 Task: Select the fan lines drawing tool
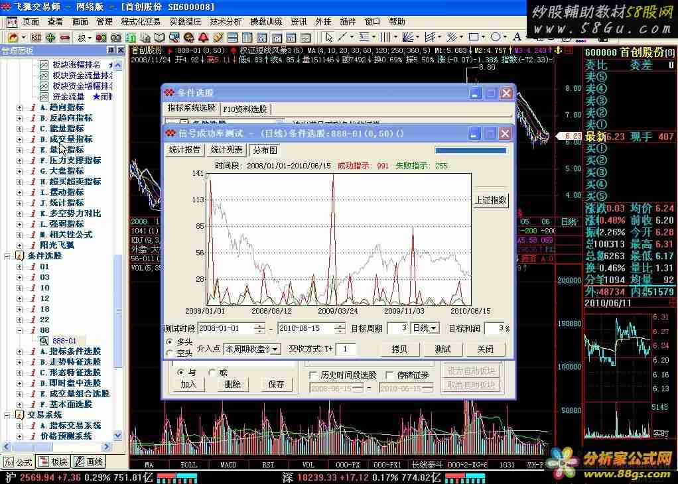coord(408,37)
